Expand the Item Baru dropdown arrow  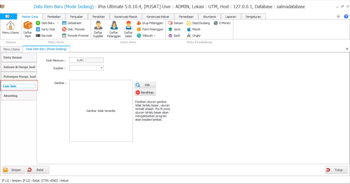tap(58, 23)
